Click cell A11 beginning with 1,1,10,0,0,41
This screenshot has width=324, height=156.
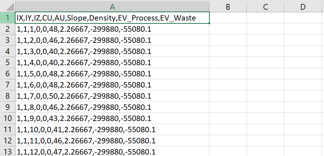pos(112,129)
